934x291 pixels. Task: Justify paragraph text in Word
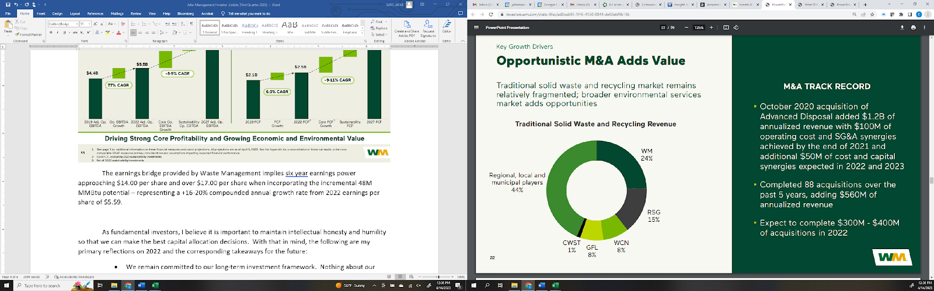pos(154,33)
